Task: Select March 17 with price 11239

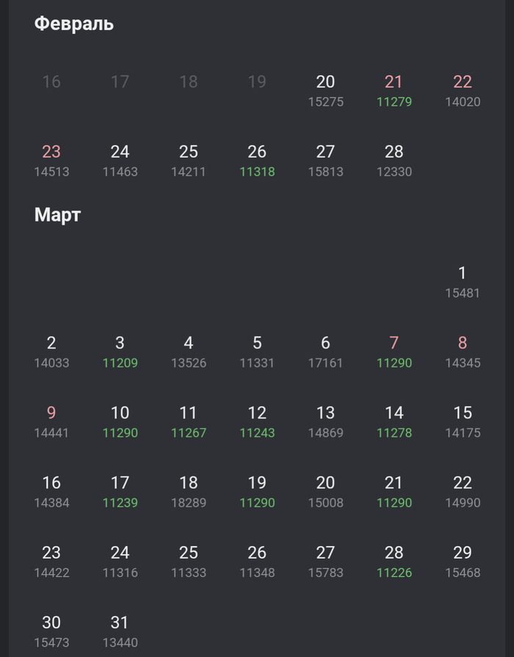Action: (x=120, y=492)
